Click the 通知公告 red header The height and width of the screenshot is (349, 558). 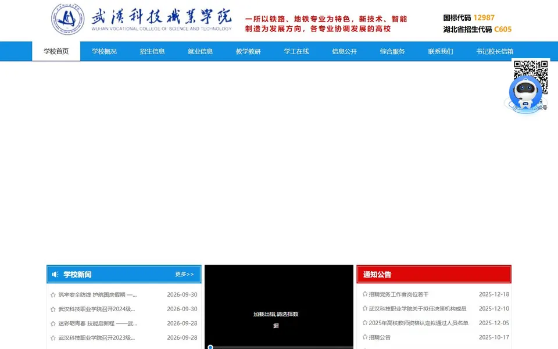click(434, 274)
